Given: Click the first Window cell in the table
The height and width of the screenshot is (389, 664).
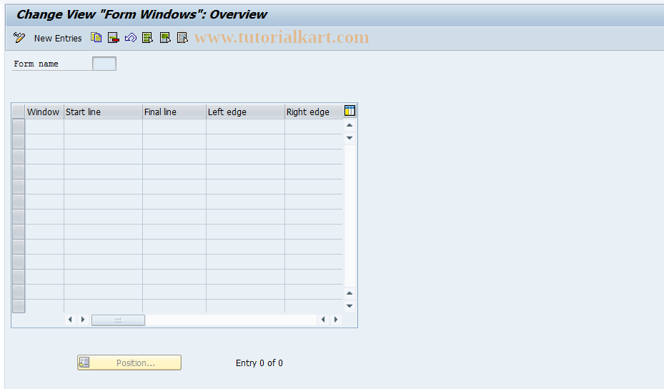Looking at the screenshot, I should pos(44,127).
